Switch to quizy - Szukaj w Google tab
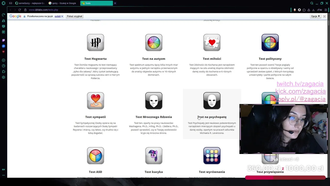The width and height of the screenshot is (330, 186). [63, 3]
